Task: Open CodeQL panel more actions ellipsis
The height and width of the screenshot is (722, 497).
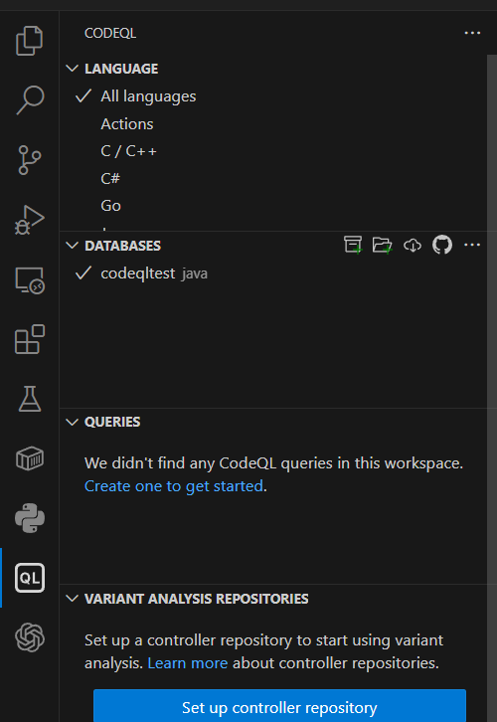Action: pos(472,33)
